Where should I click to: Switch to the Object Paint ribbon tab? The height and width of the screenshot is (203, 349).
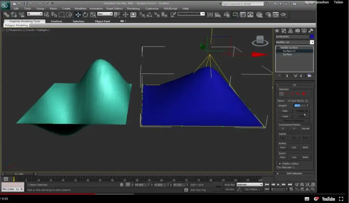click(x=102, y=21)
